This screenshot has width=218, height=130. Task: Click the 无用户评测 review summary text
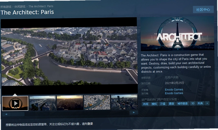pyautogui.click(x=171, y=77)
